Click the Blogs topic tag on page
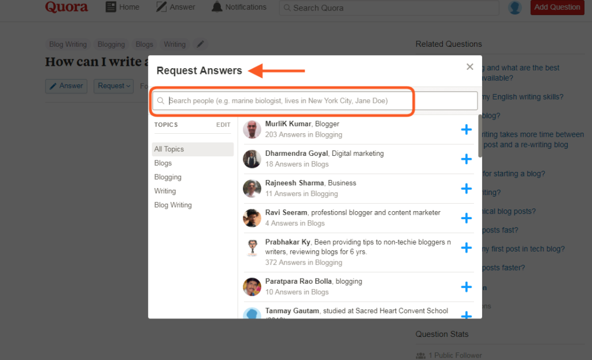 pyautogui.click(x=144, y=44)
